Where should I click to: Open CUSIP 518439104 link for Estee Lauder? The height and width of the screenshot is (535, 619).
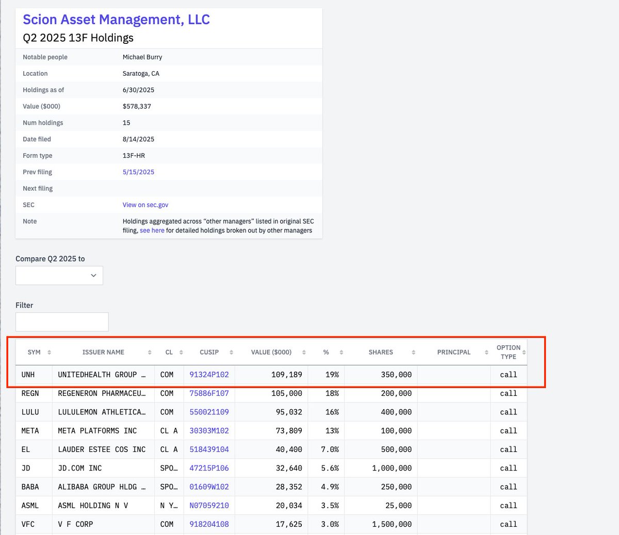coord(209,449)
